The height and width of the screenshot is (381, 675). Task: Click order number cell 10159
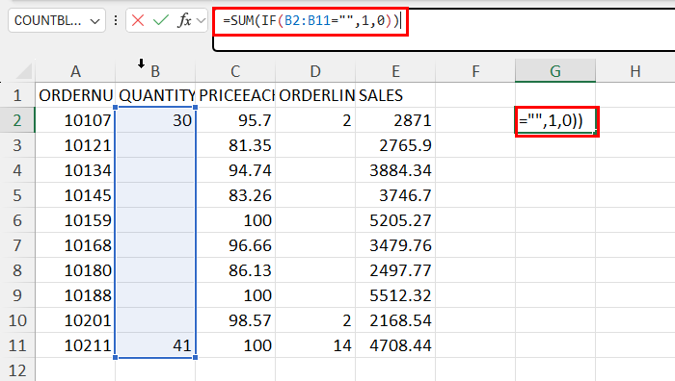click(75, 220)
